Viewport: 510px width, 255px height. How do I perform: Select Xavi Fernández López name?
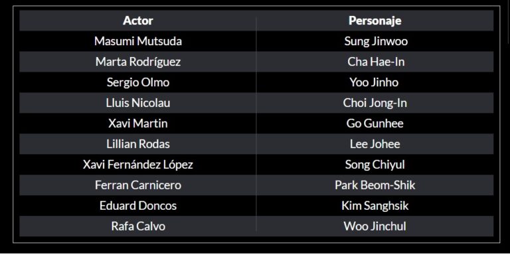tap(138, 165)
